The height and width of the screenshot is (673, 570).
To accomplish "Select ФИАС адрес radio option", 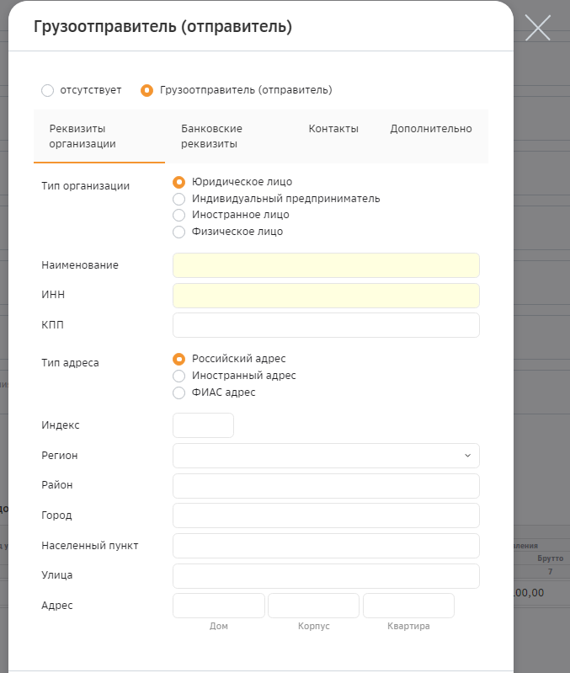I will (178, 393).
